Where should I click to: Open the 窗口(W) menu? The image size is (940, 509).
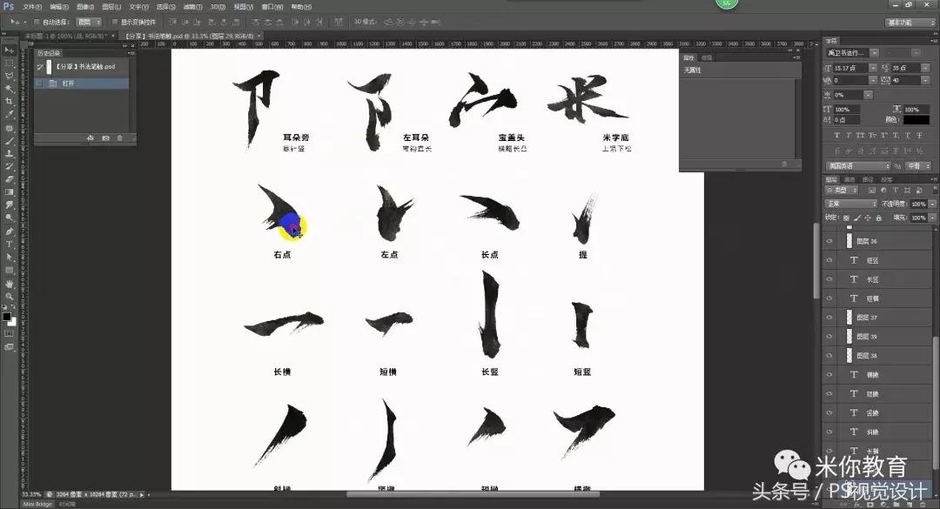[x=272, y=7]
